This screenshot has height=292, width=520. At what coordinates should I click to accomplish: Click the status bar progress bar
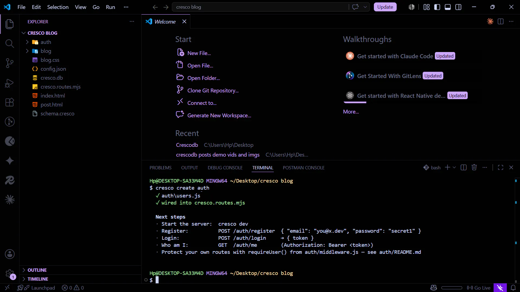[x=452, y=288]
